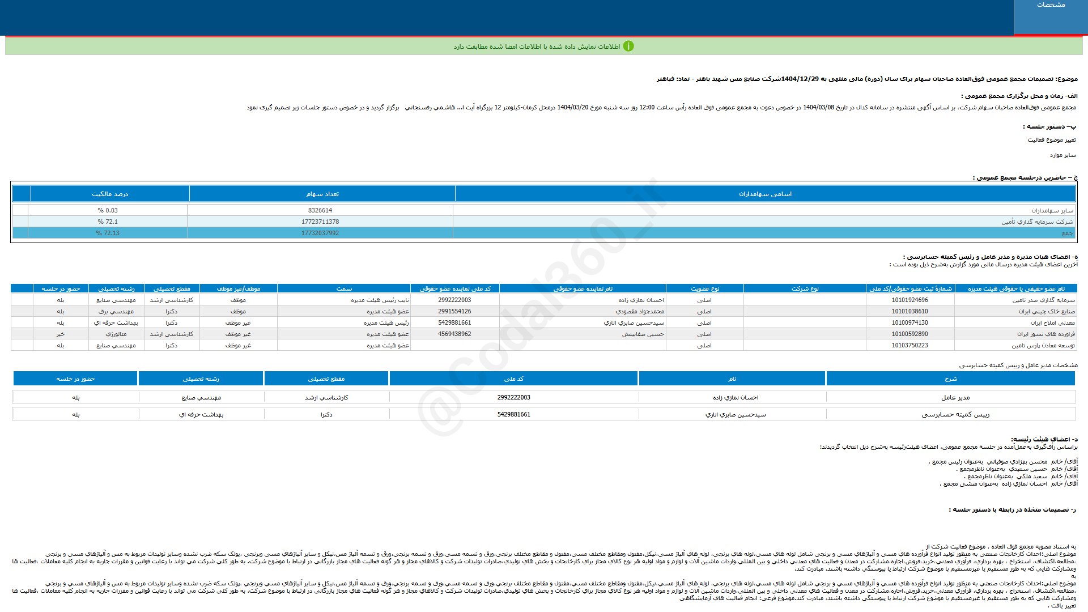Click board member 'فراورده های نسوز ایران'
The image size is (1088, 612).
click(1045, 334)
